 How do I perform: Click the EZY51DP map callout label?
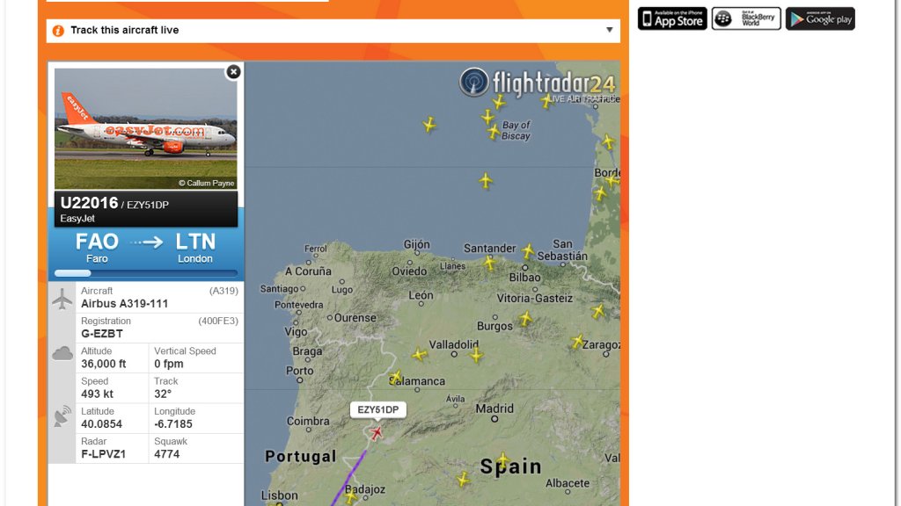[x=378, y=409]
